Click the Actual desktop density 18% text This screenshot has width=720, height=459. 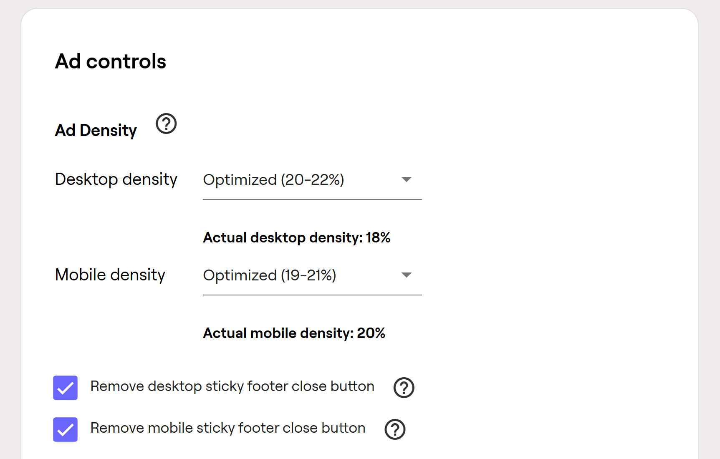(x=297, y=237)
